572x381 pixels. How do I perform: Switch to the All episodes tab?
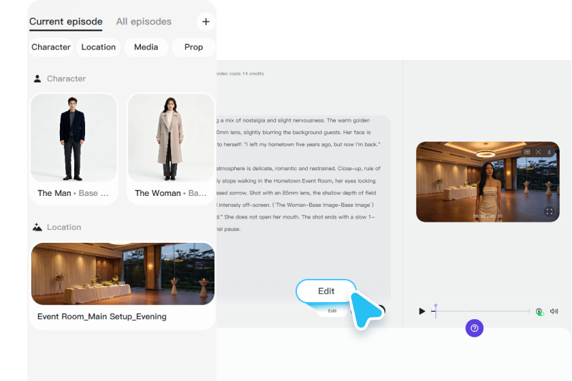[x=144, y=22]
